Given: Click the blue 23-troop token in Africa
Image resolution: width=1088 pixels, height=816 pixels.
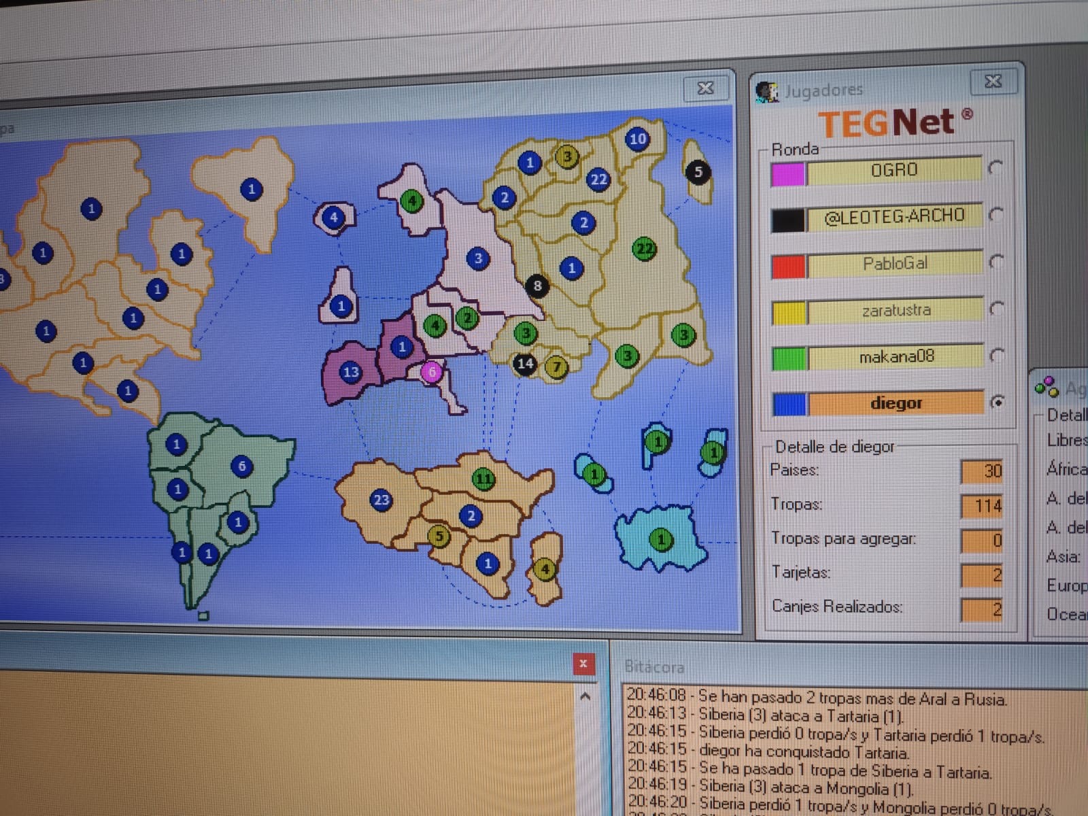Looking at the screenshot, I should 381,500.
